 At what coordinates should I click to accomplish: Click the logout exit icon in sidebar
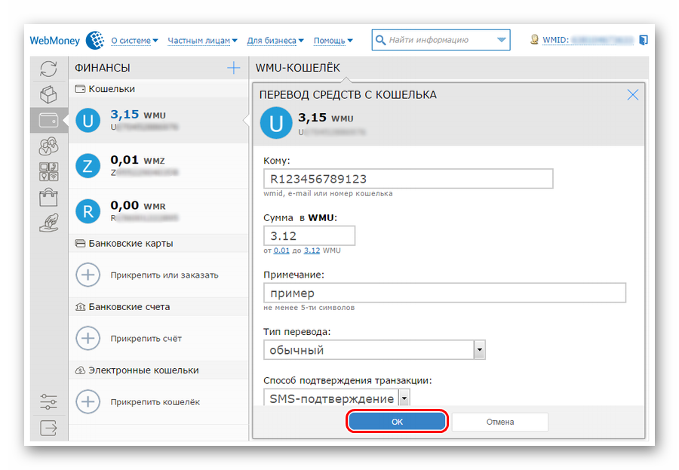click(x=48, y=428)
